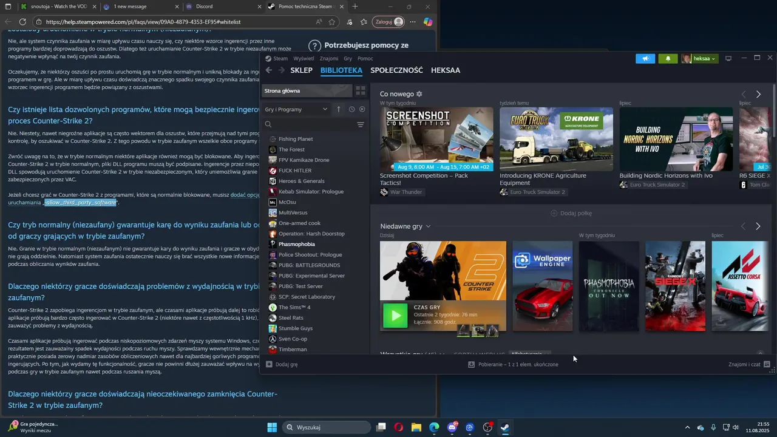Open heksaa account dropdown

699,59
